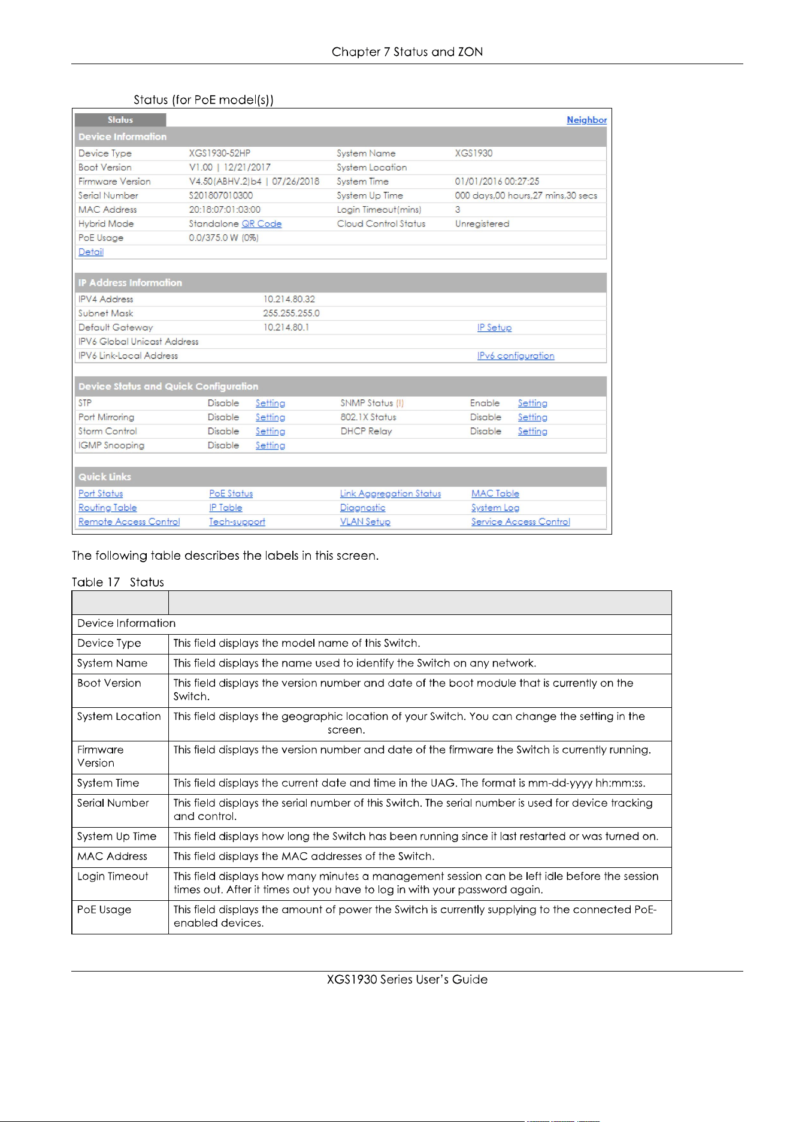Open the Detail link under PoE Usage

91,252
